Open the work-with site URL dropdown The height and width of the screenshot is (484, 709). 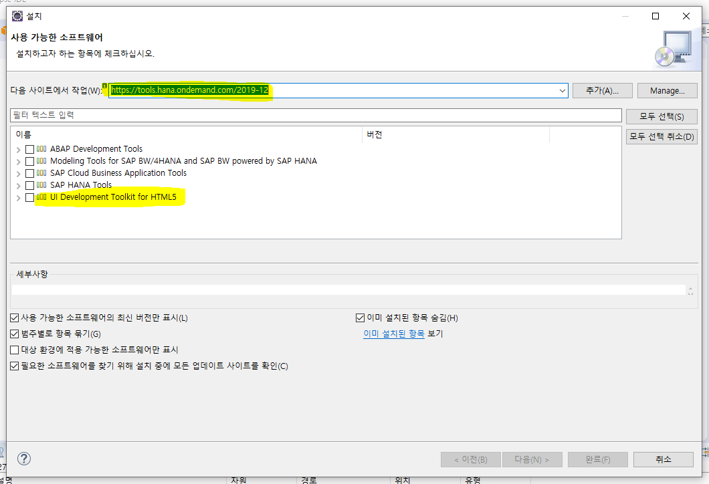point(562,90)
